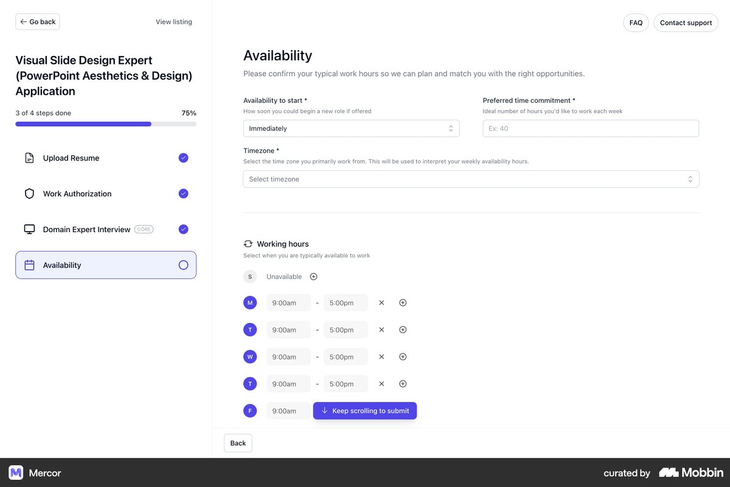The image size is (730, 487).
Task: Add a time slot for Monday
Action: (x=403, y=303)
